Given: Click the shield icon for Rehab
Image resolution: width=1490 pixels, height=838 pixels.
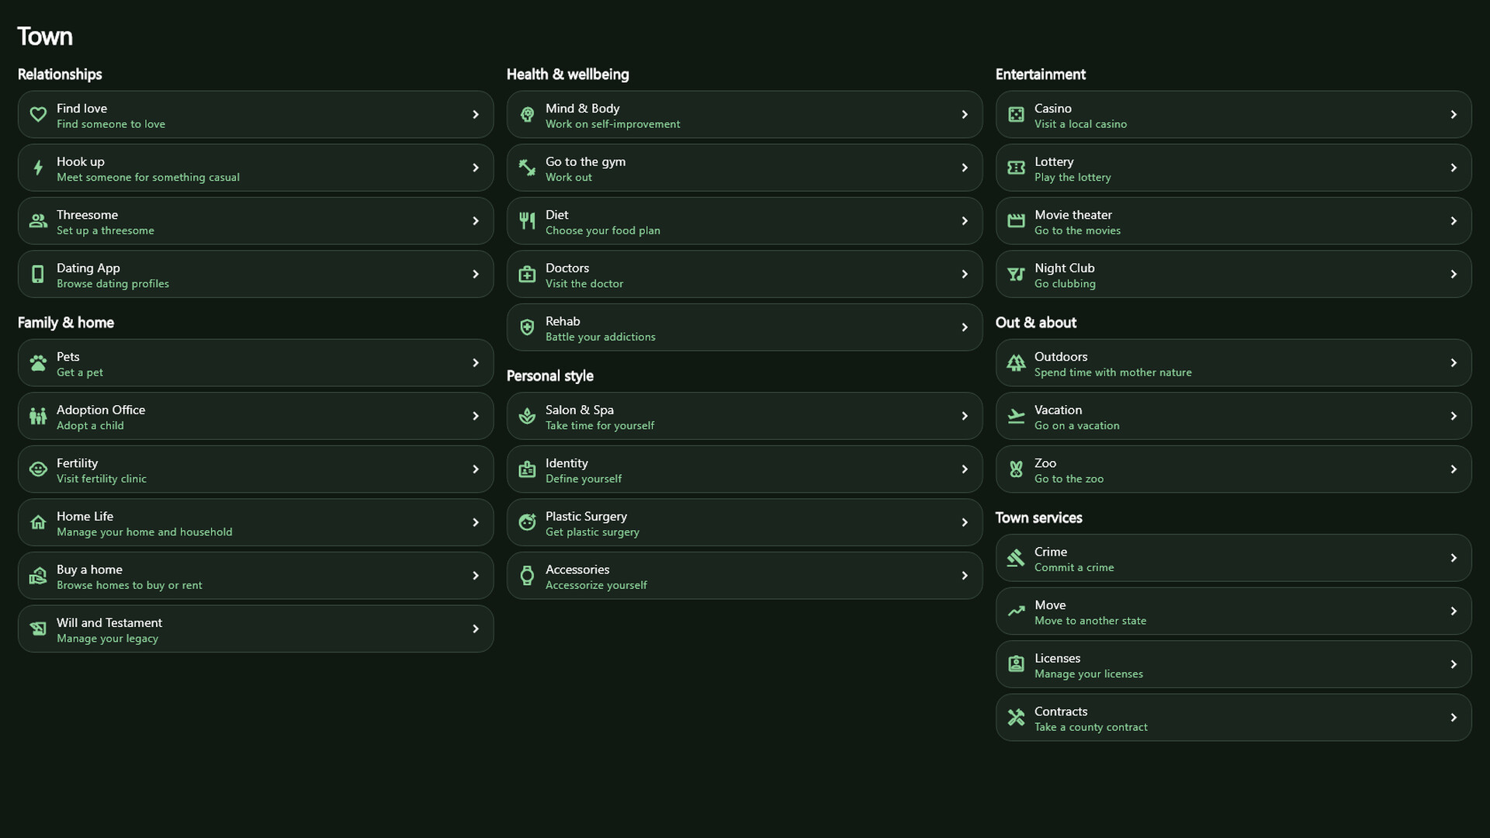Looking at the screenshot, I should pos(527,327).
